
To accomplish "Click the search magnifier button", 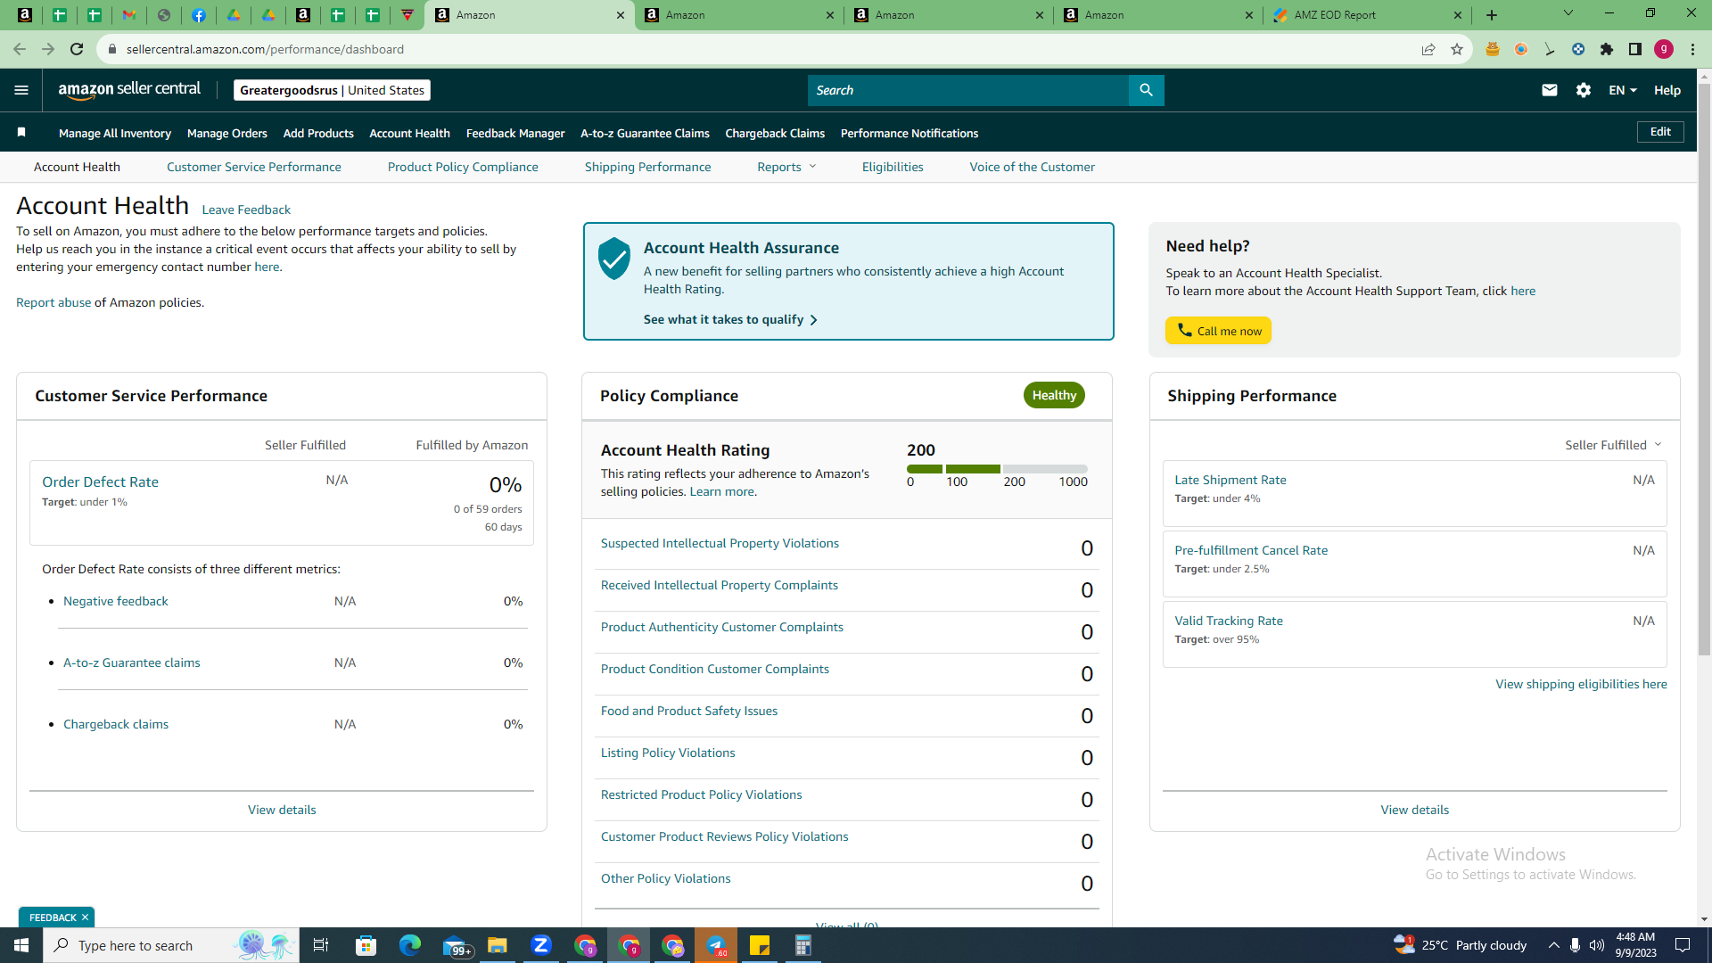I will [x=1146, y=90].
